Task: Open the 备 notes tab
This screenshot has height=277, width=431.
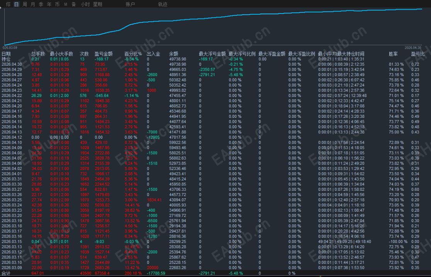Action: click(74, 4)
